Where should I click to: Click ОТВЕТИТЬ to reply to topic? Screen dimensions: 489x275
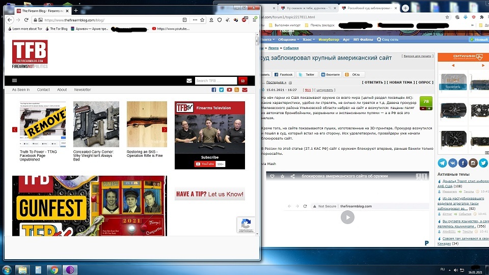coord(373,82)
